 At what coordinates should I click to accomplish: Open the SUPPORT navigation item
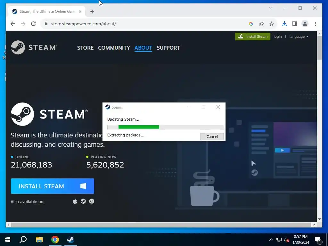tap(168, 48)
